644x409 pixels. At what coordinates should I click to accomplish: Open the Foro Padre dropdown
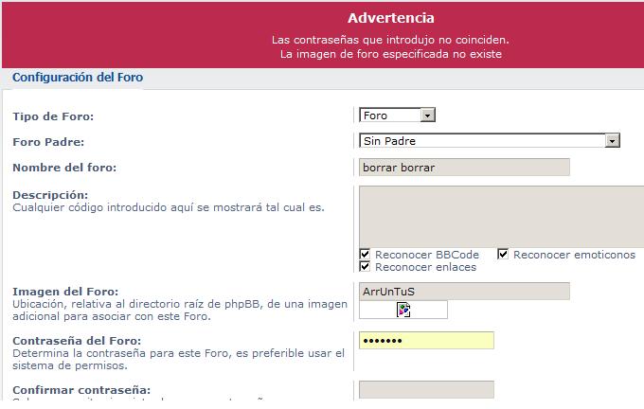(490, 141)
